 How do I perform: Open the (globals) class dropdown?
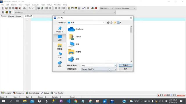(x=39, y=12)
